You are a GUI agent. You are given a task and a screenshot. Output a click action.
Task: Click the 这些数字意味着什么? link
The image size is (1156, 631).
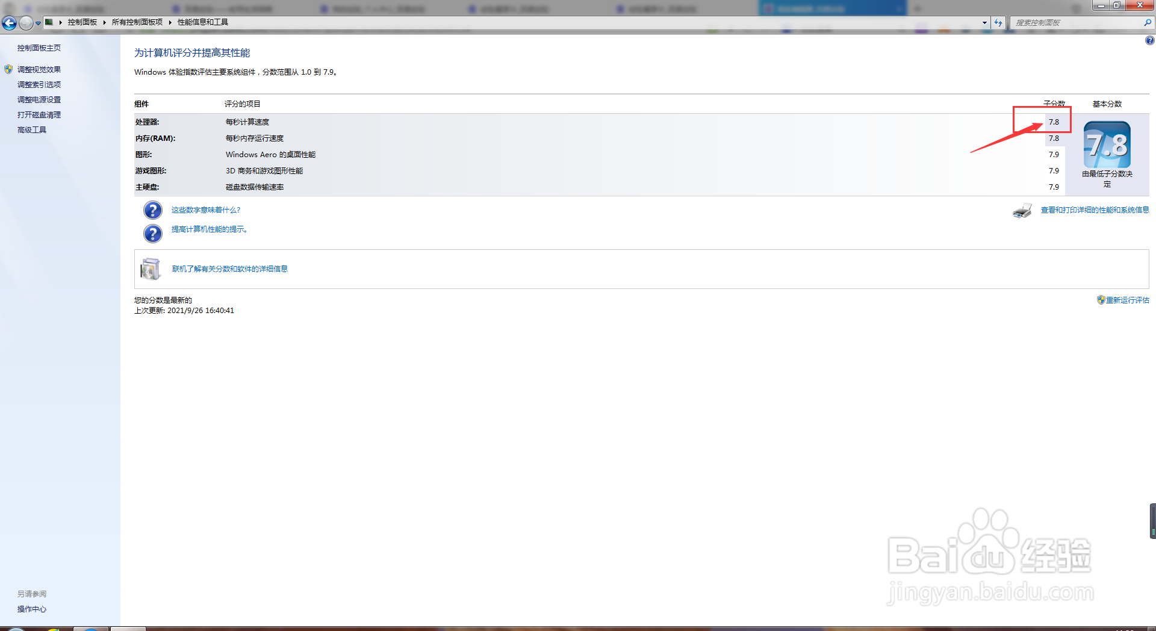coord(206,210)
